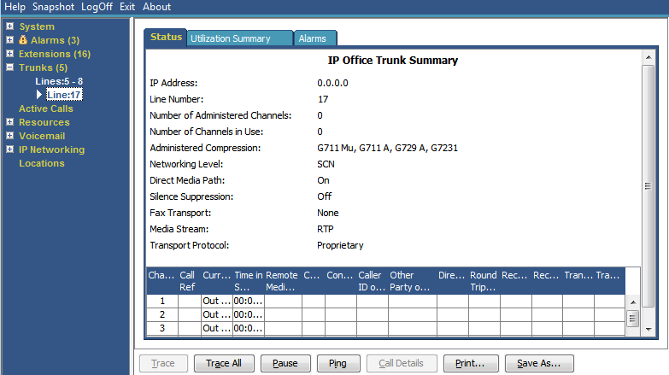
Task: Click channel table scroll-down arrow
Action: (x=648, y=330)
